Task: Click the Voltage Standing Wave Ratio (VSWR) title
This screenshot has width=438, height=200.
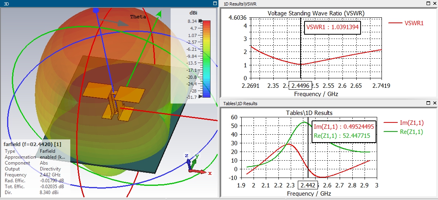Action: [x=316, y=13]
